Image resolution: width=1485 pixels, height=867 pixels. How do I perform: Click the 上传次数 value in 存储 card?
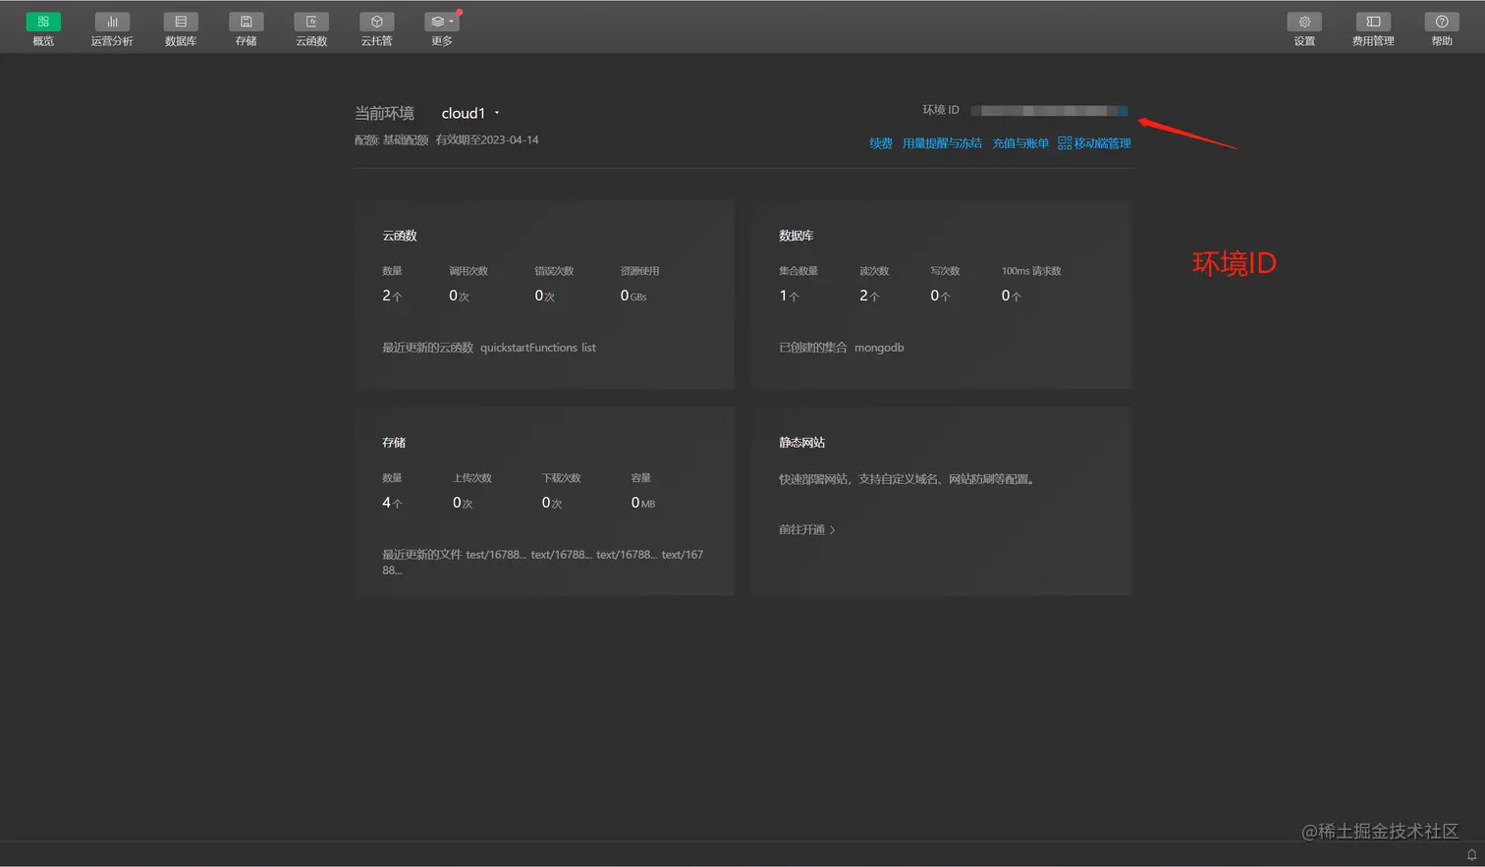[463, 503]
